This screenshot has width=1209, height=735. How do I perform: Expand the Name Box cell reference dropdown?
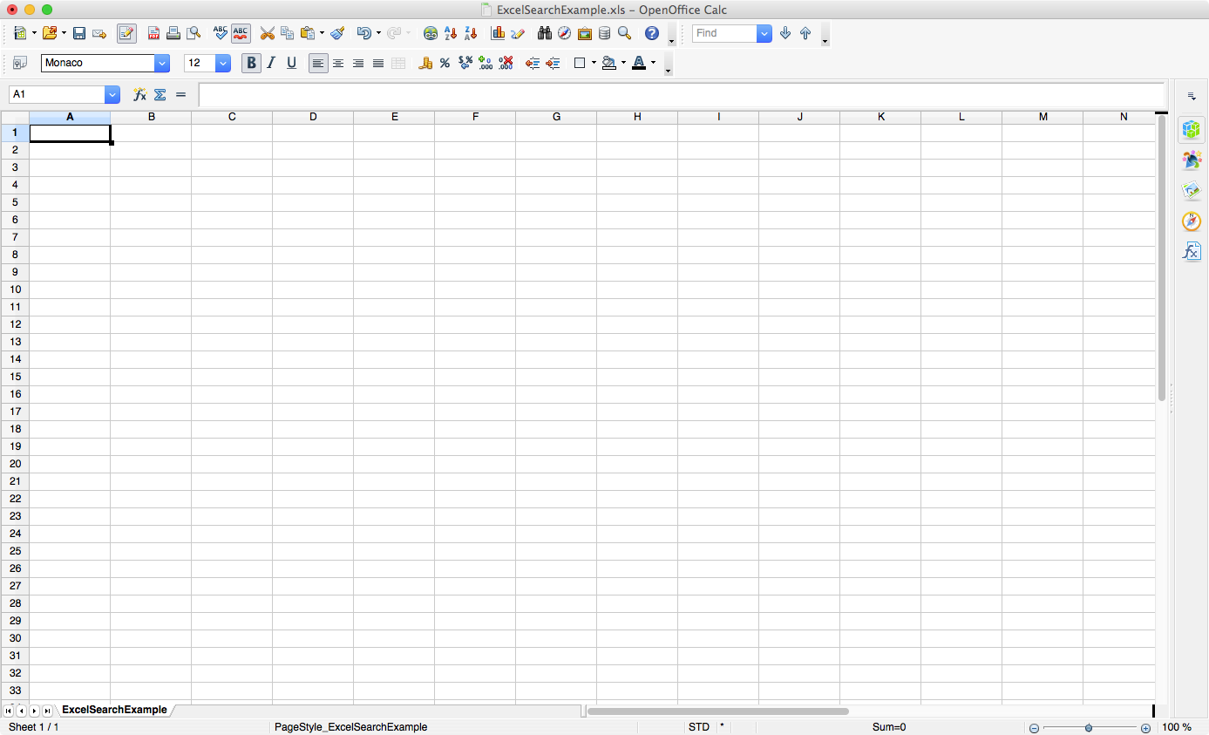pyautogui.click(x=112, y=94)
